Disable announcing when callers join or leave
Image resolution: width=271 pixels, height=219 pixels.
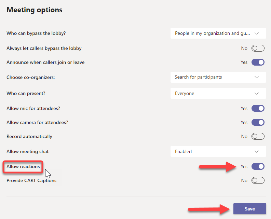[x=258, y=62]
